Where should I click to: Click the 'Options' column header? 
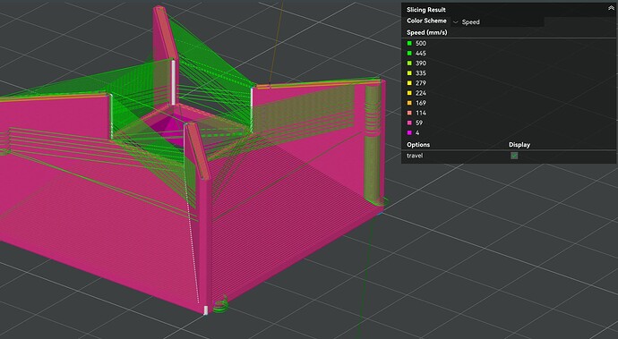click(x=418, y=145)
